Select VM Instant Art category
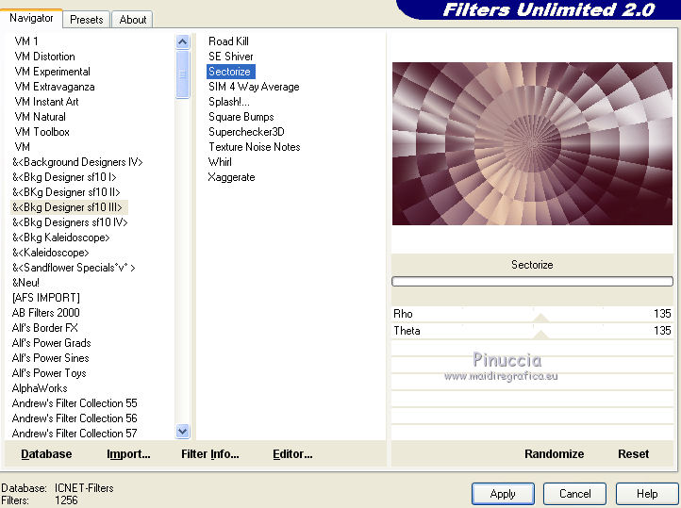 tap(46, 102)
